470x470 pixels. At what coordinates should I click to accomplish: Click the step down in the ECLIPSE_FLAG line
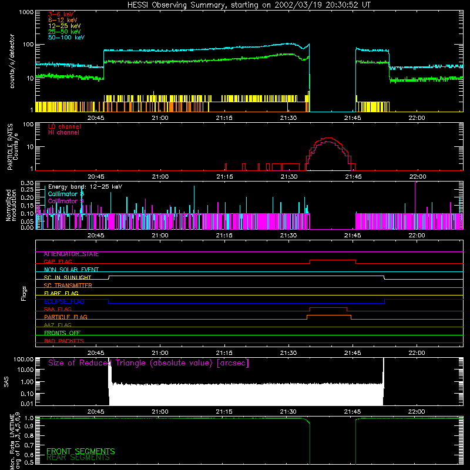(109, 301)
